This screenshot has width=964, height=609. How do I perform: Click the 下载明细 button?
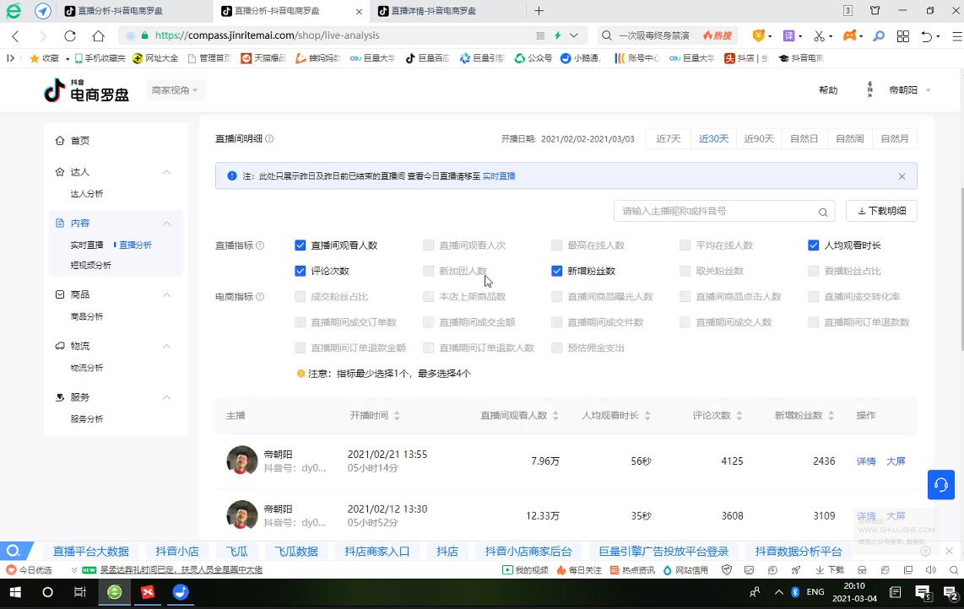pos(881,211)
